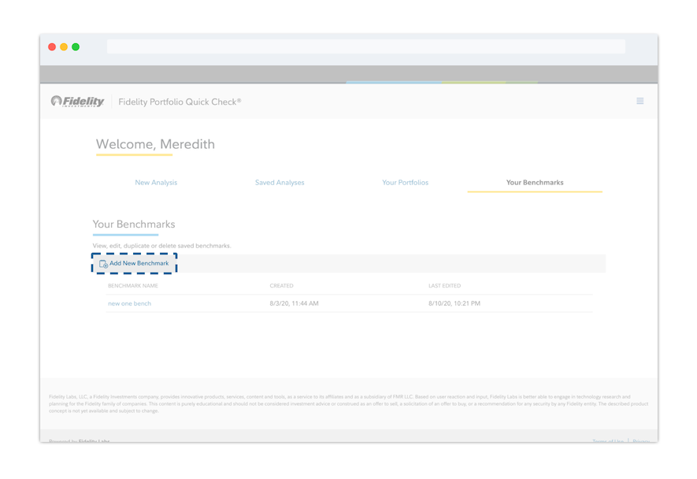Click the Fidelity logo
This screenshot has width=697, height=479.
click(78, 102)
